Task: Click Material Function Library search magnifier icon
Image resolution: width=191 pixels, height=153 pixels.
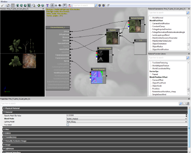Action: pos(188,57)
